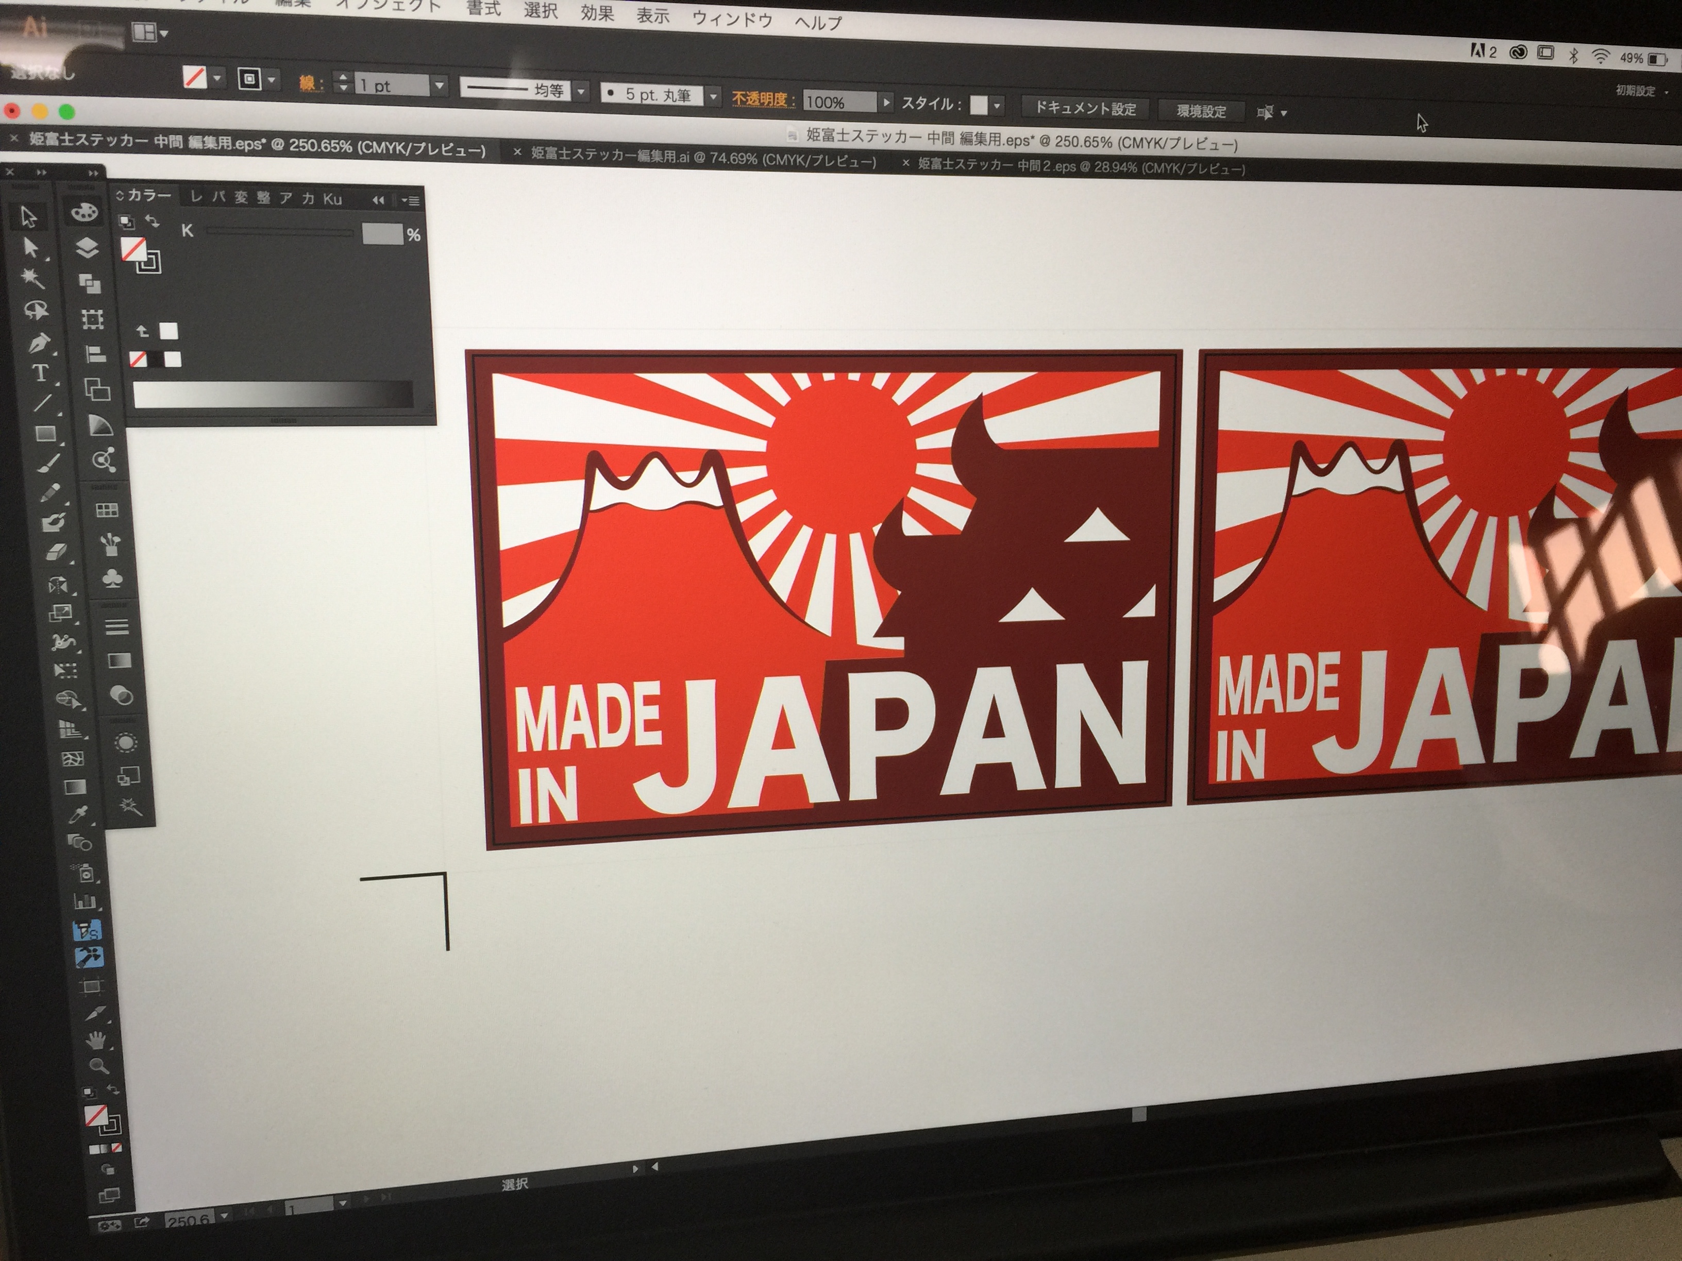Select the Blend tool
The image size is (1682, 1261).
79,843
